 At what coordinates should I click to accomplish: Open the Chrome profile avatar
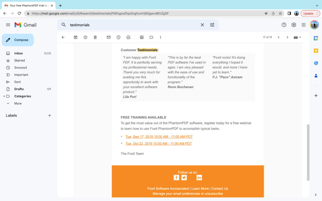pos(296,13)
